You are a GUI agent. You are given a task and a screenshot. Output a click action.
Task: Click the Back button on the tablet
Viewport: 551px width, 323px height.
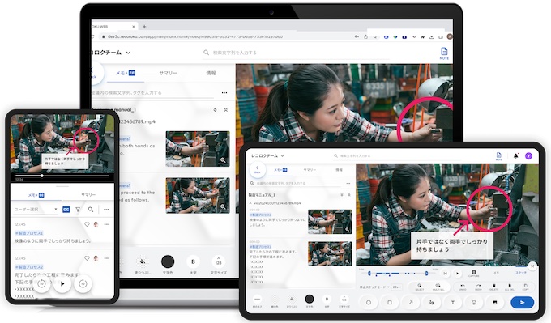click(257, 169)
